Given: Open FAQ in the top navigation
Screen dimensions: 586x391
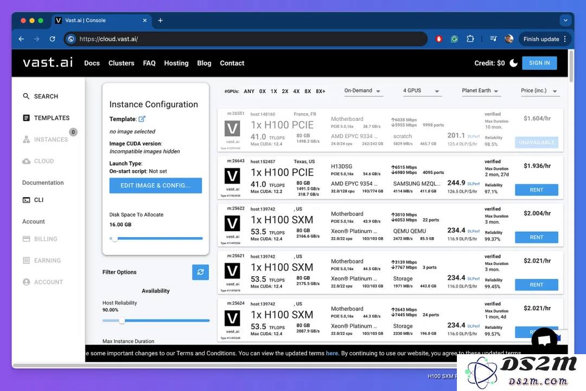Looking at the screenshot, I should 149,63.
